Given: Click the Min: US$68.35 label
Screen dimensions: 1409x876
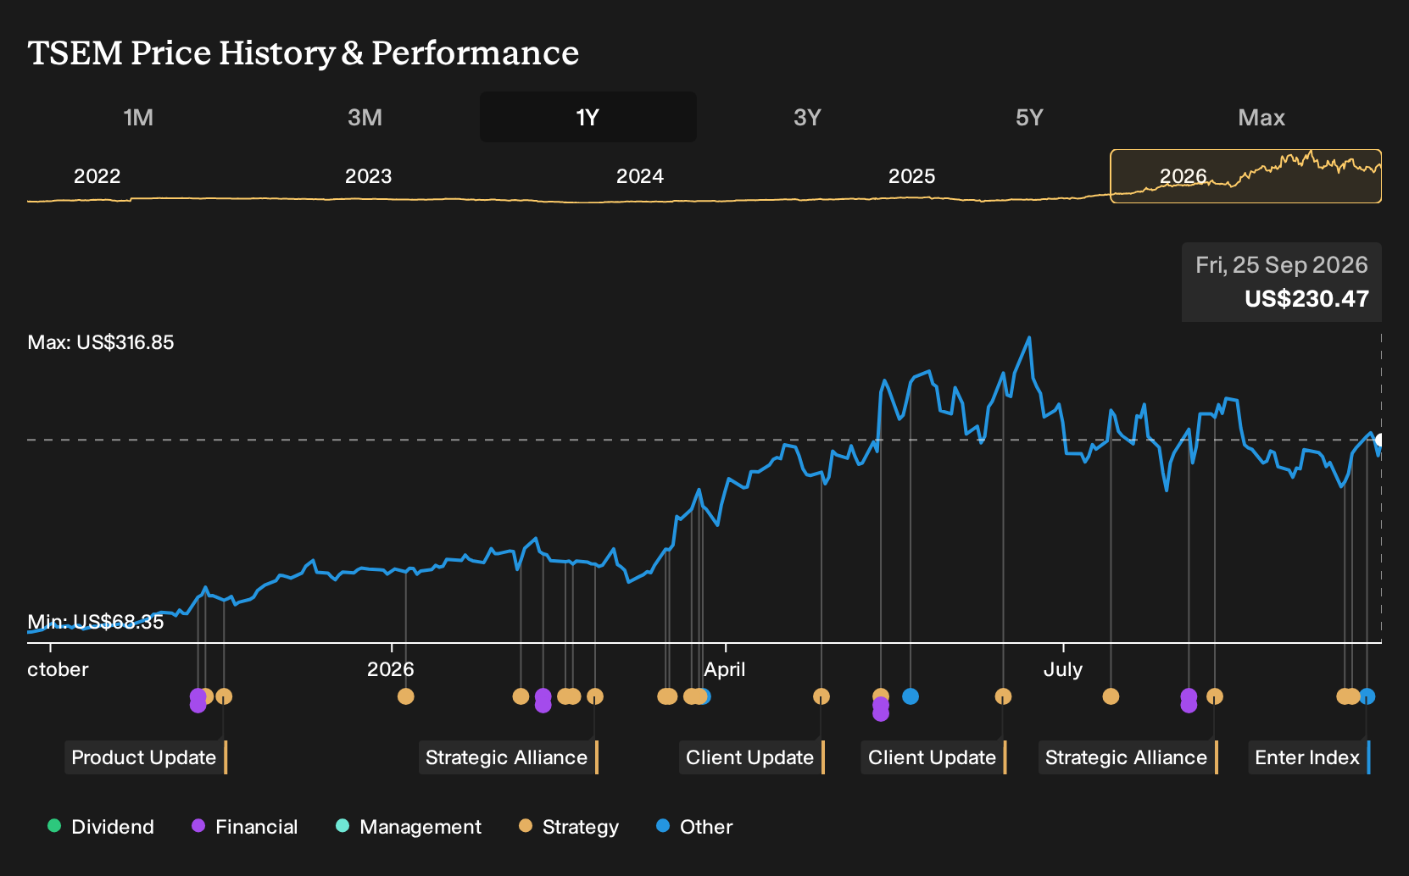Looking at the screenshot, I should 96,622.
